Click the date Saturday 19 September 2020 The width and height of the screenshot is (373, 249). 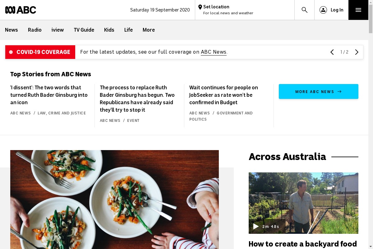click(x=160, y=10)
